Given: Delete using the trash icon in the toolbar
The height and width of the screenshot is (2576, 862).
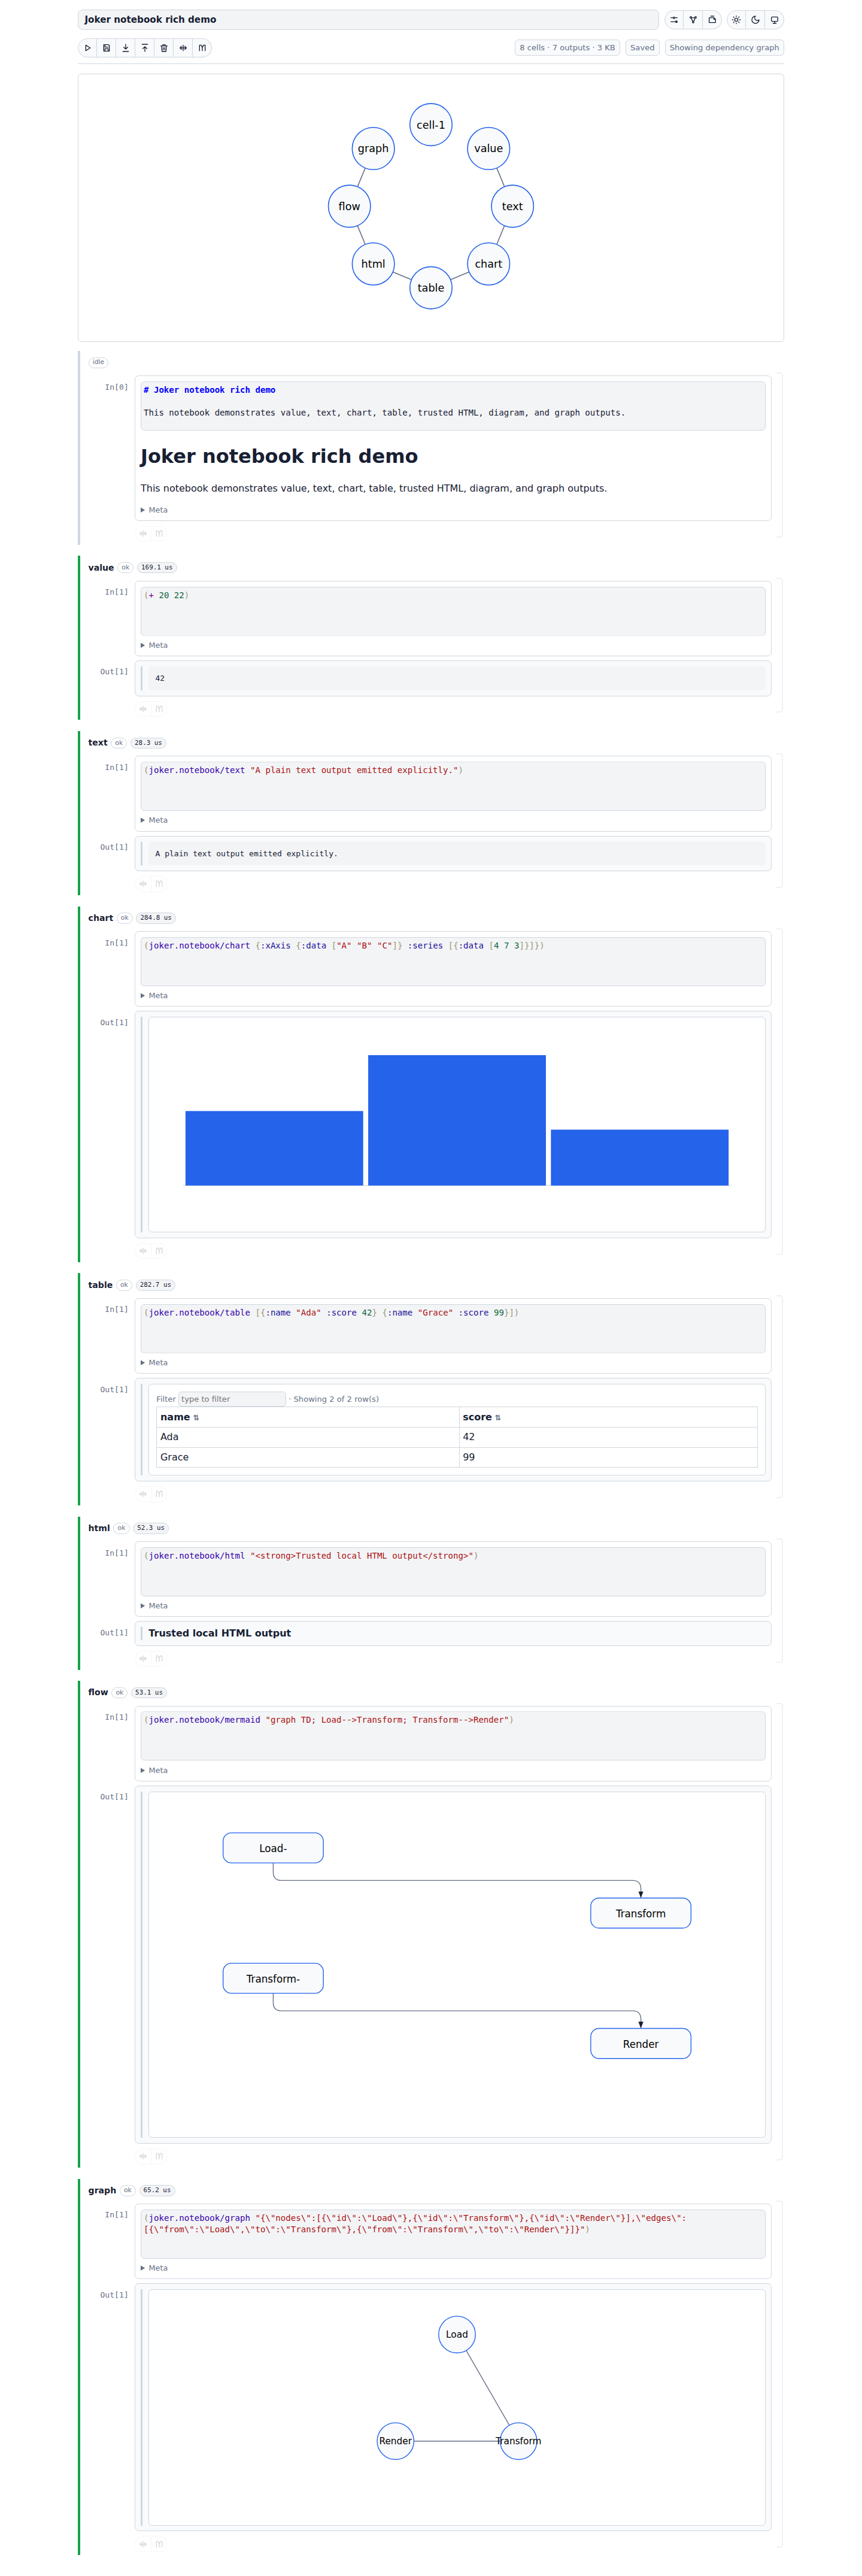Looking at the screenshot, I should tap(164, 48).
